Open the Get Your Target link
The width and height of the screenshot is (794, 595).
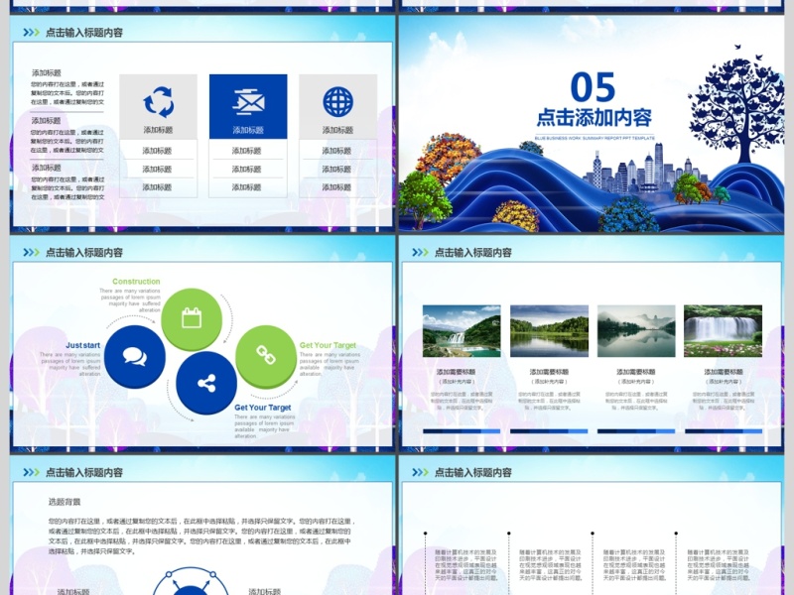pos(328,344)
